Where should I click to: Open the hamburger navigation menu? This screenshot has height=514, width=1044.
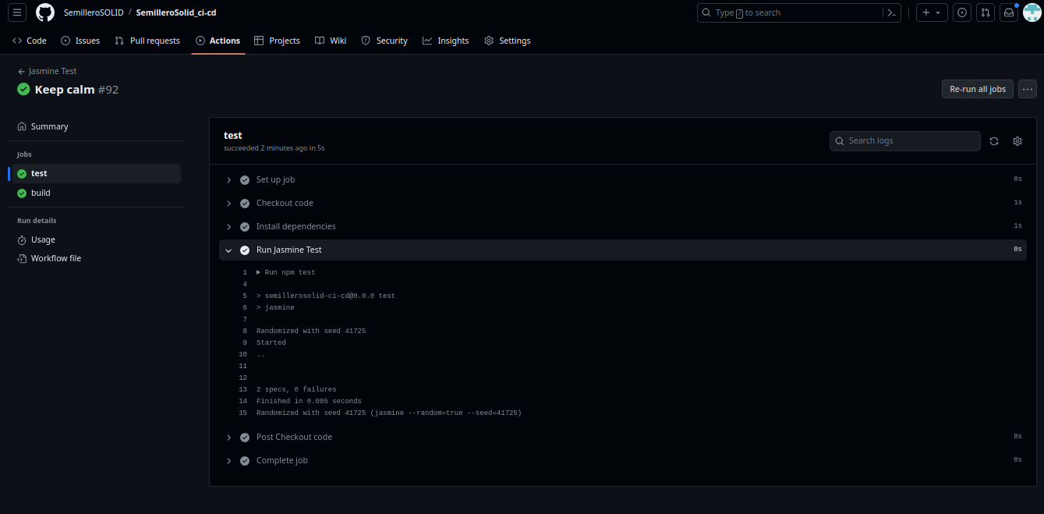(18, 12)
